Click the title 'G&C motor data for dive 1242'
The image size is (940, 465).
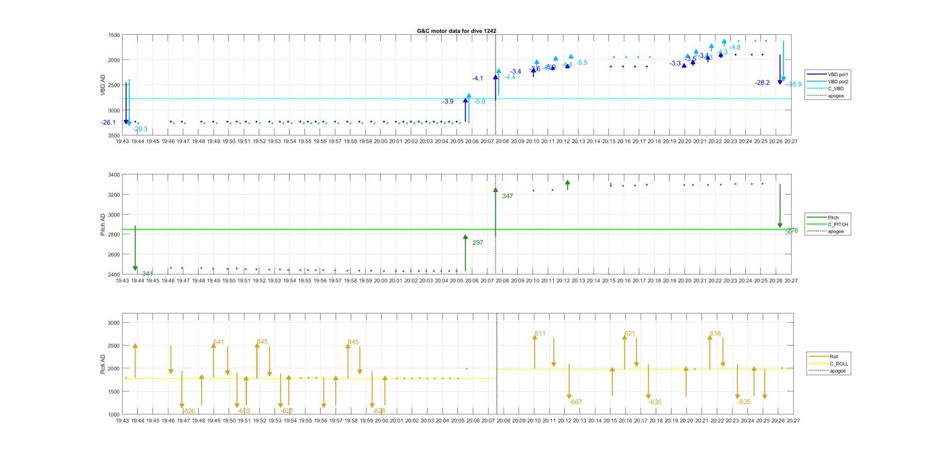457,31
